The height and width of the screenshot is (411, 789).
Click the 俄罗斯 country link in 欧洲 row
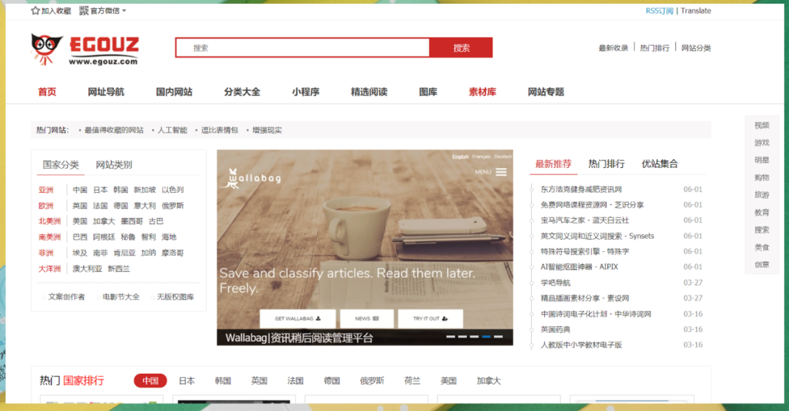click(172, 206)
